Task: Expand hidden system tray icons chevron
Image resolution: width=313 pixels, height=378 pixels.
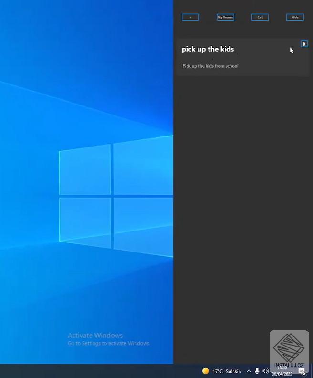Action: pyautogui.click(x=249, y=371)
